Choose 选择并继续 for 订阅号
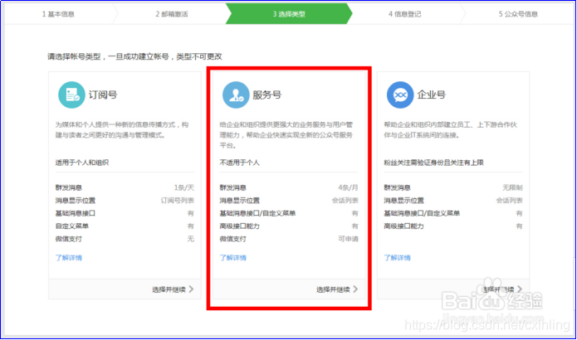Screen dimensions: 577x340 click(169, 289)
